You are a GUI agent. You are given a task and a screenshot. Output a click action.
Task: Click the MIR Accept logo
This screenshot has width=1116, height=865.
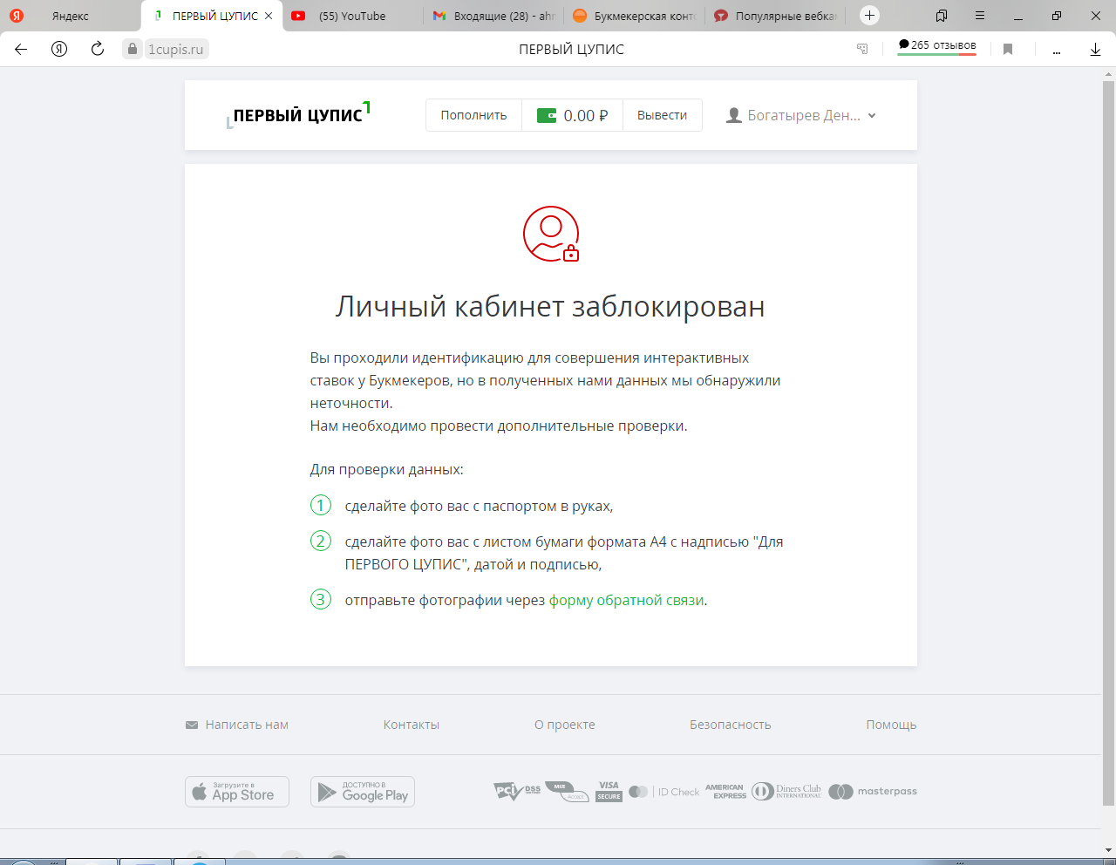point(568,791)
